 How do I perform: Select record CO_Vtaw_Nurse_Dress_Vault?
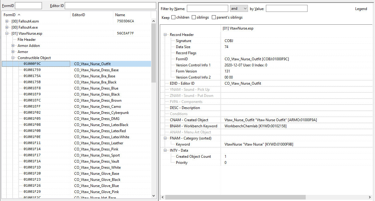point(76,161)
